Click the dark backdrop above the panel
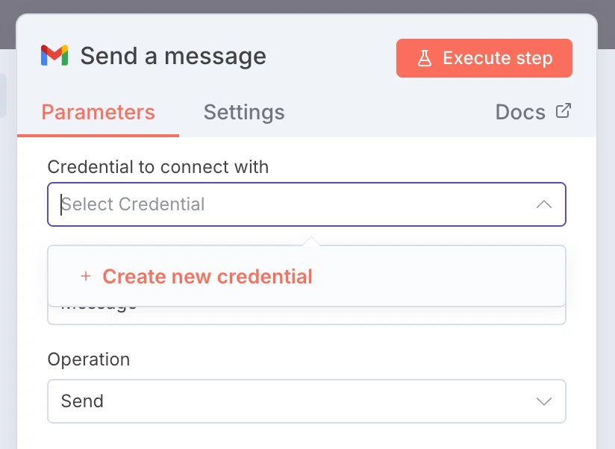This screenshot has height=449, width=615. tap(307, 6)
